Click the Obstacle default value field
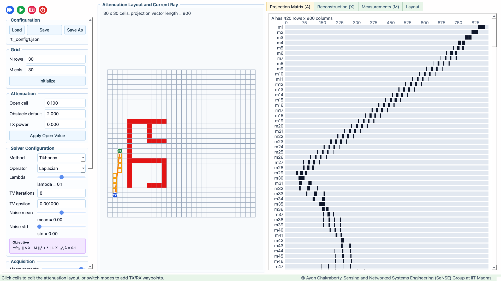The image size is (501, 281). click(x=65, y=114)
